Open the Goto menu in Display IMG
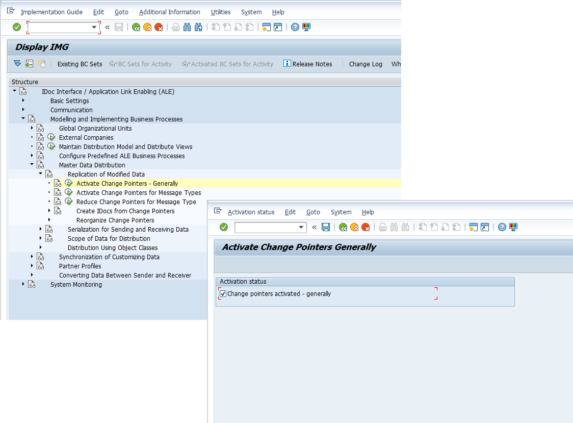The height and width of the screenshot is (423, 573). point(121,12)
